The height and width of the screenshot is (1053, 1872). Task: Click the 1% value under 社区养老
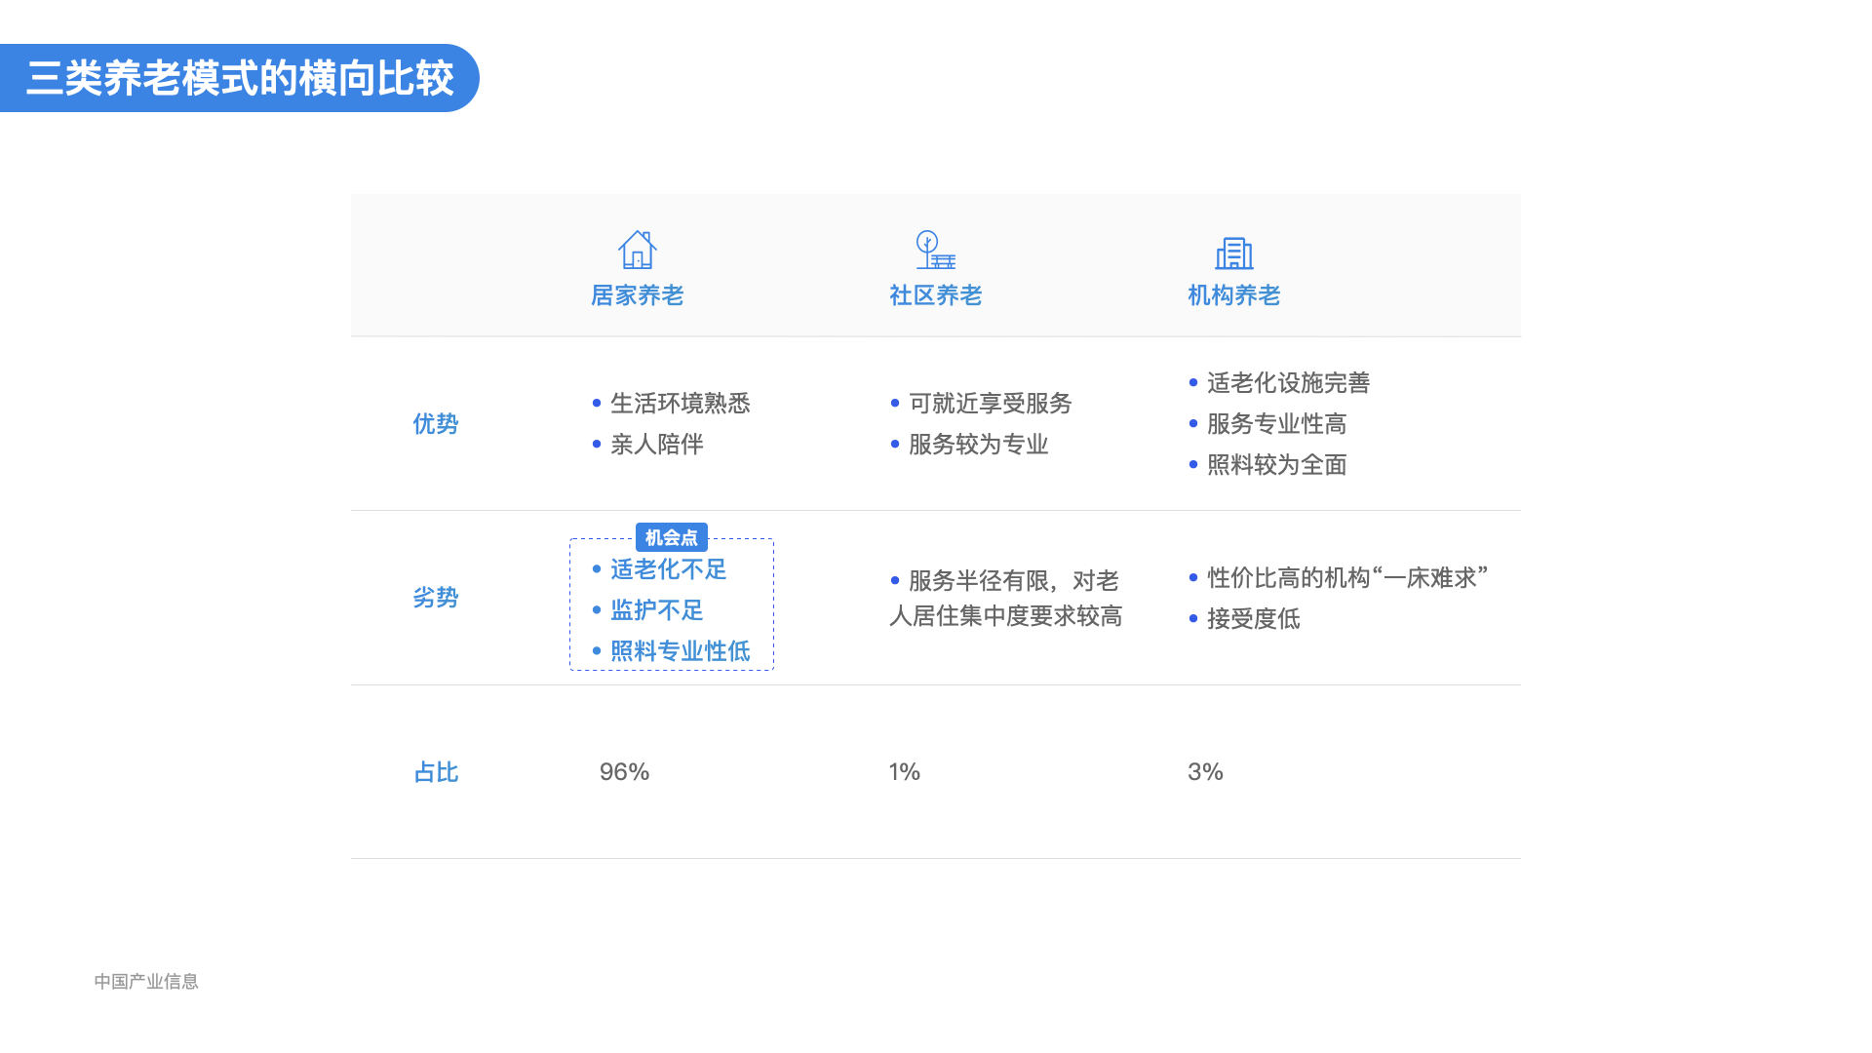coord(904,772)
